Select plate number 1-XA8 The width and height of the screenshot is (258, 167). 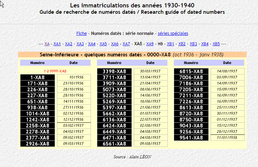coord(38,77)
